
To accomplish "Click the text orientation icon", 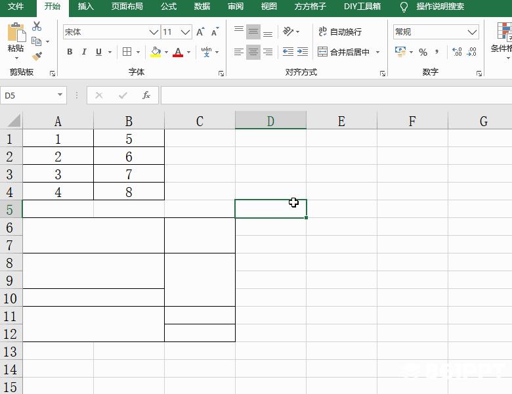I will (288, 32).
